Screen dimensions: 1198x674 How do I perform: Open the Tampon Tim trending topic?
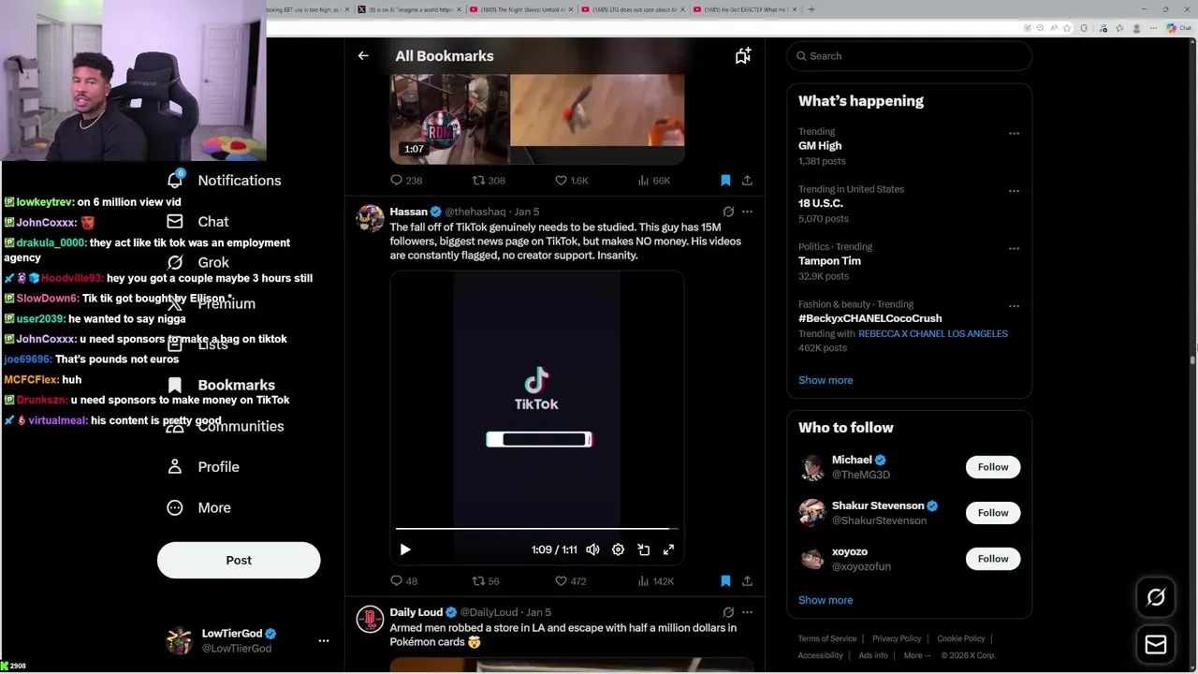coord(829,261)
